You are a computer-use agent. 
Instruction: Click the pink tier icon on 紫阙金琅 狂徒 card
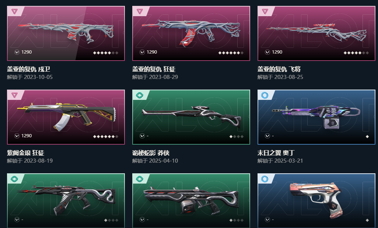point(14,95)
